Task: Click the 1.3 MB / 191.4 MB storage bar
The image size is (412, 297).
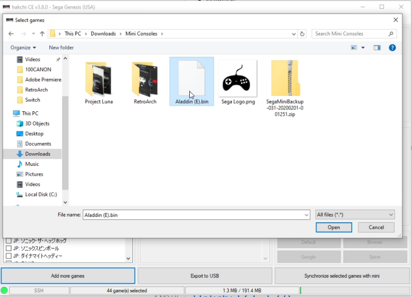Action: pyautogui.click(x=242, y=290)
